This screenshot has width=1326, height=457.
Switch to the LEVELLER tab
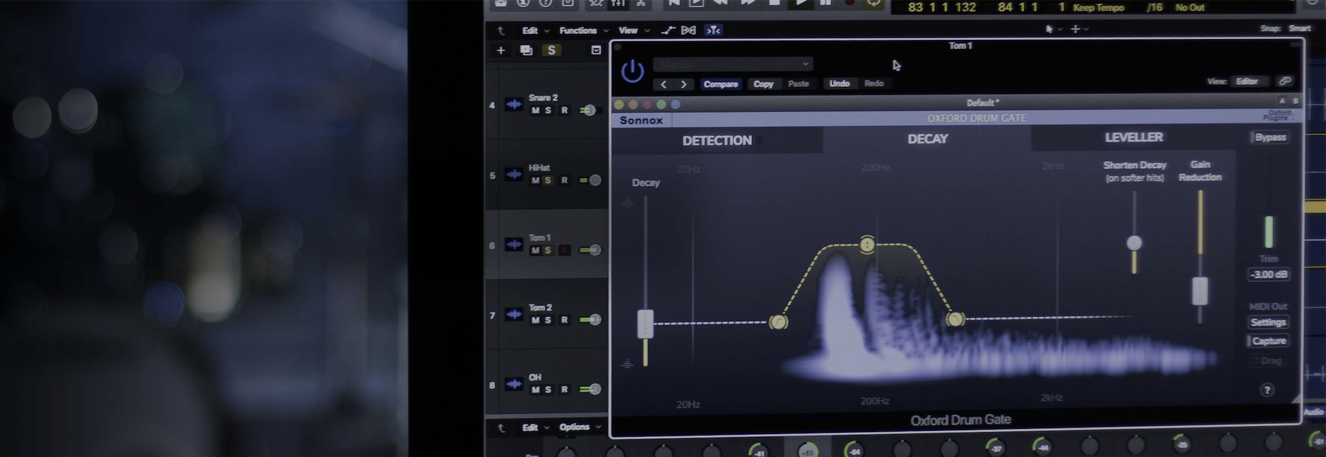click(x=1134, y=138)
